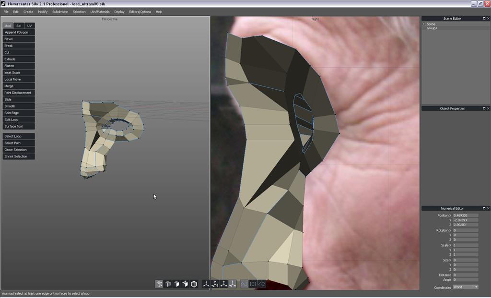This screenshot has height=298, width=491.
Task: Choose the paint selection style icon
Action: tap(244, 284)
